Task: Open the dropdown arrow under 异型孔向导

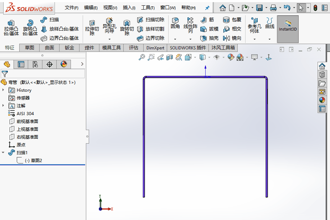Action: point(109,39)
